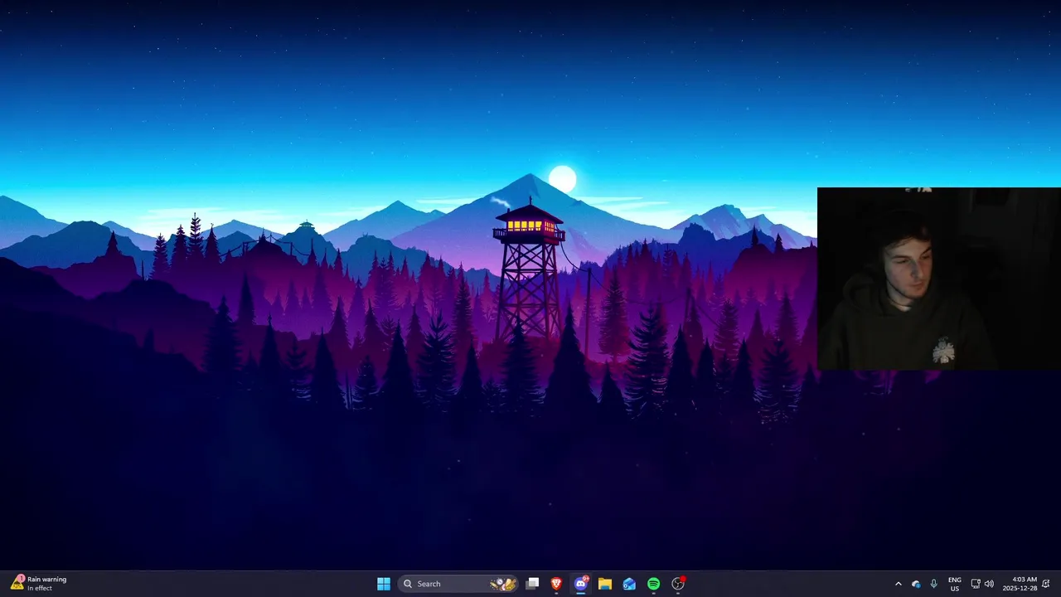The height and width of the screenshot is (597, 1061).
Task: Open the notification bell icon
Action: tap(1046, 584)
